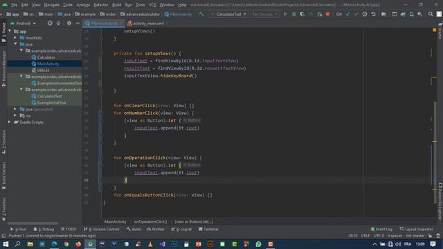The image size is (443, 249).
Task: Click the locate target icon in Project panel
Action: click(50, 23)
